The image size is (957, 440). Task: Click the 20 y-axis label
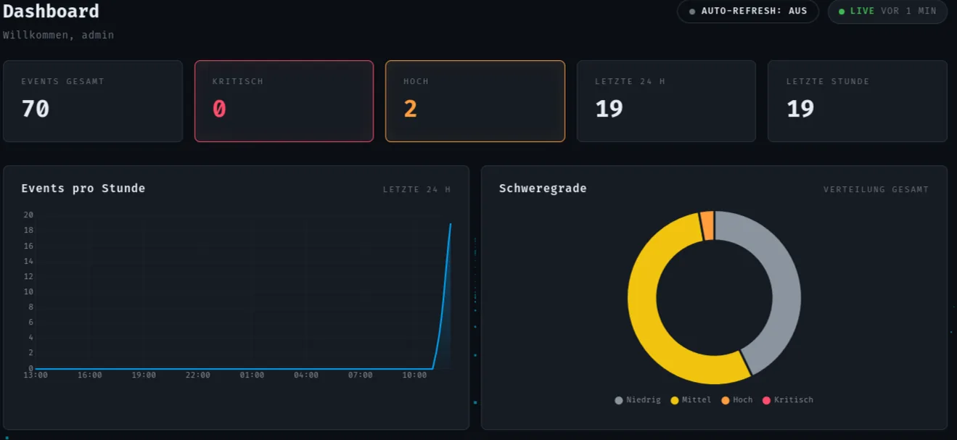pyautogui.click(x=29, y=215)
